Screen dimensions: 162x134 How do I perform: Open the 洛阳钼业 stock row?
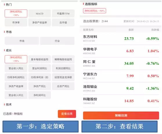(121, 88)
